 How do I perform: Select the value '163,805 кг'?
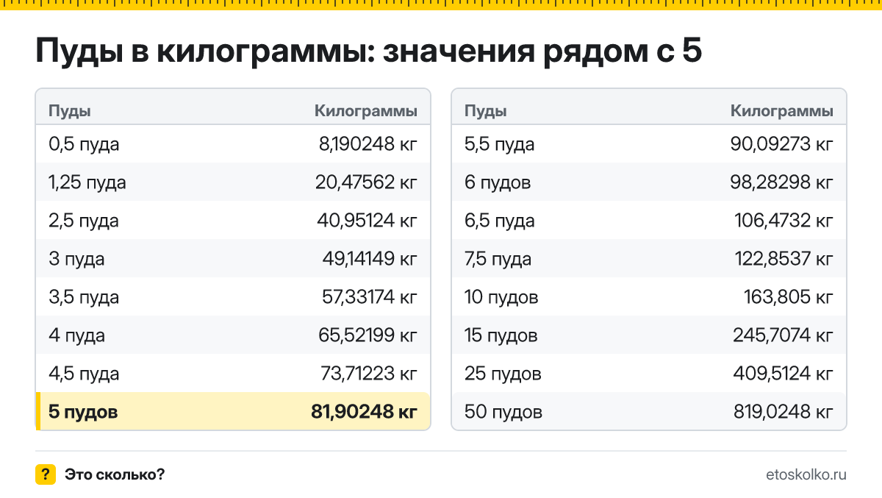pyautogui.click(x=789, y=297)
